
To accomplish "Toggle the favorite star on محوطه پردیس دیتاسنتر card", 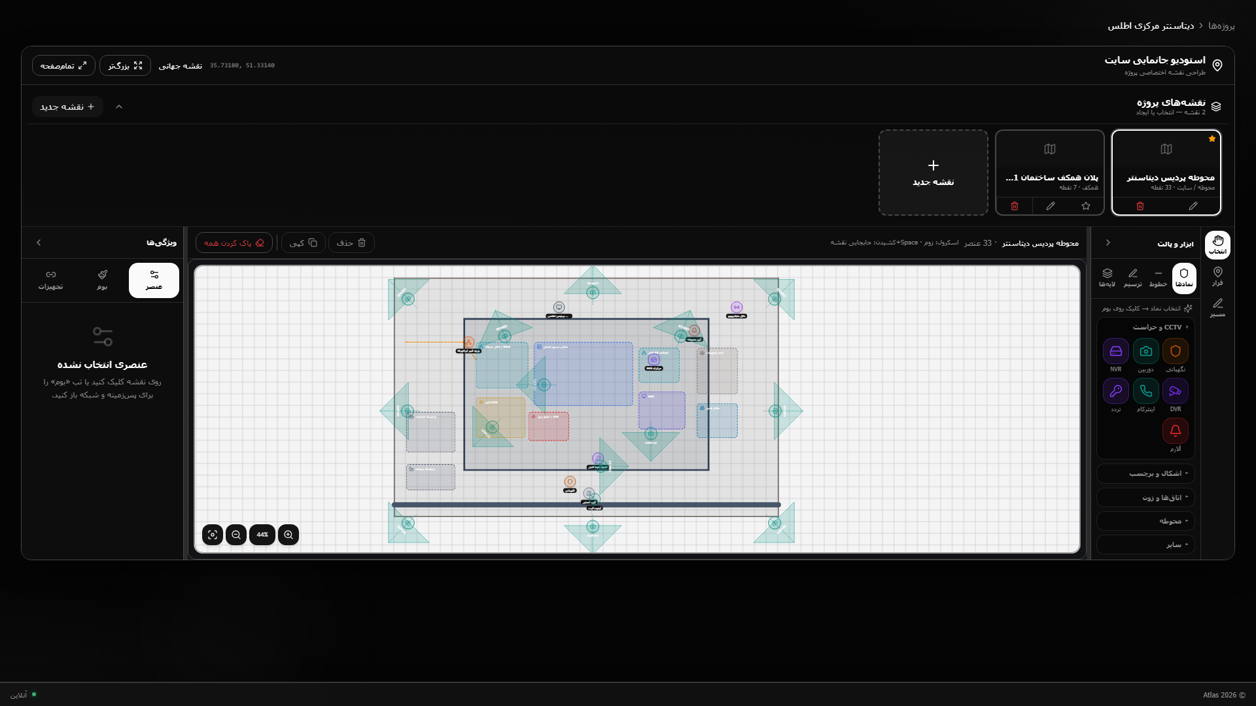I will (x=1212, y=139).
